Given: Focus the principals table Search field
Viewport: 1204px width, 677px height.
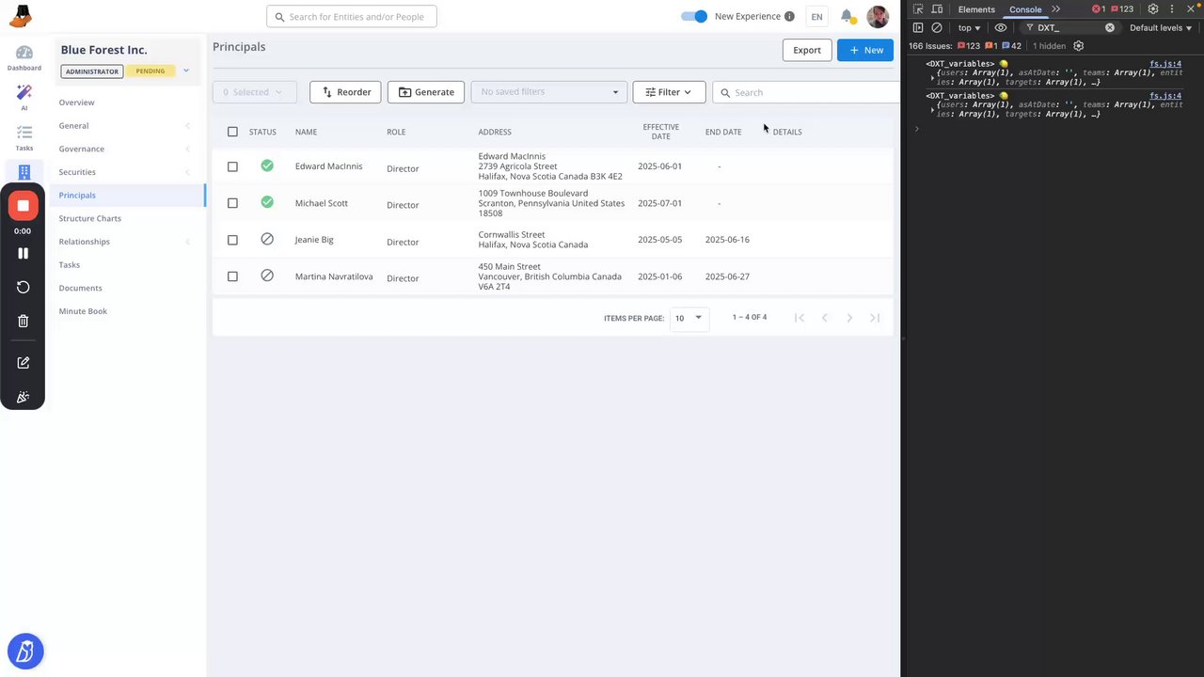Looking at the screenshot, I should [806, 92].
